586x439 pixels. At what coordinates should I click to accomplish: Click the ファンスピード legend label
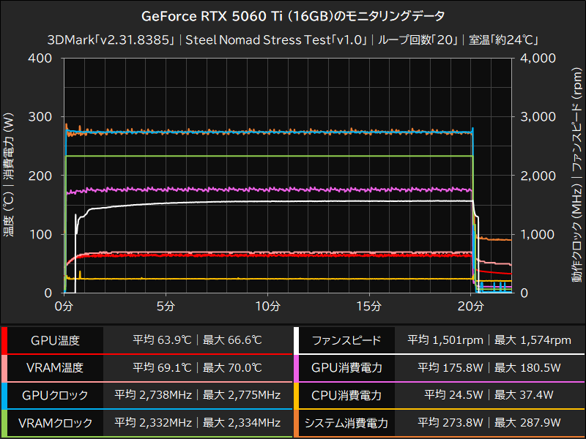(x=344, y=339)
